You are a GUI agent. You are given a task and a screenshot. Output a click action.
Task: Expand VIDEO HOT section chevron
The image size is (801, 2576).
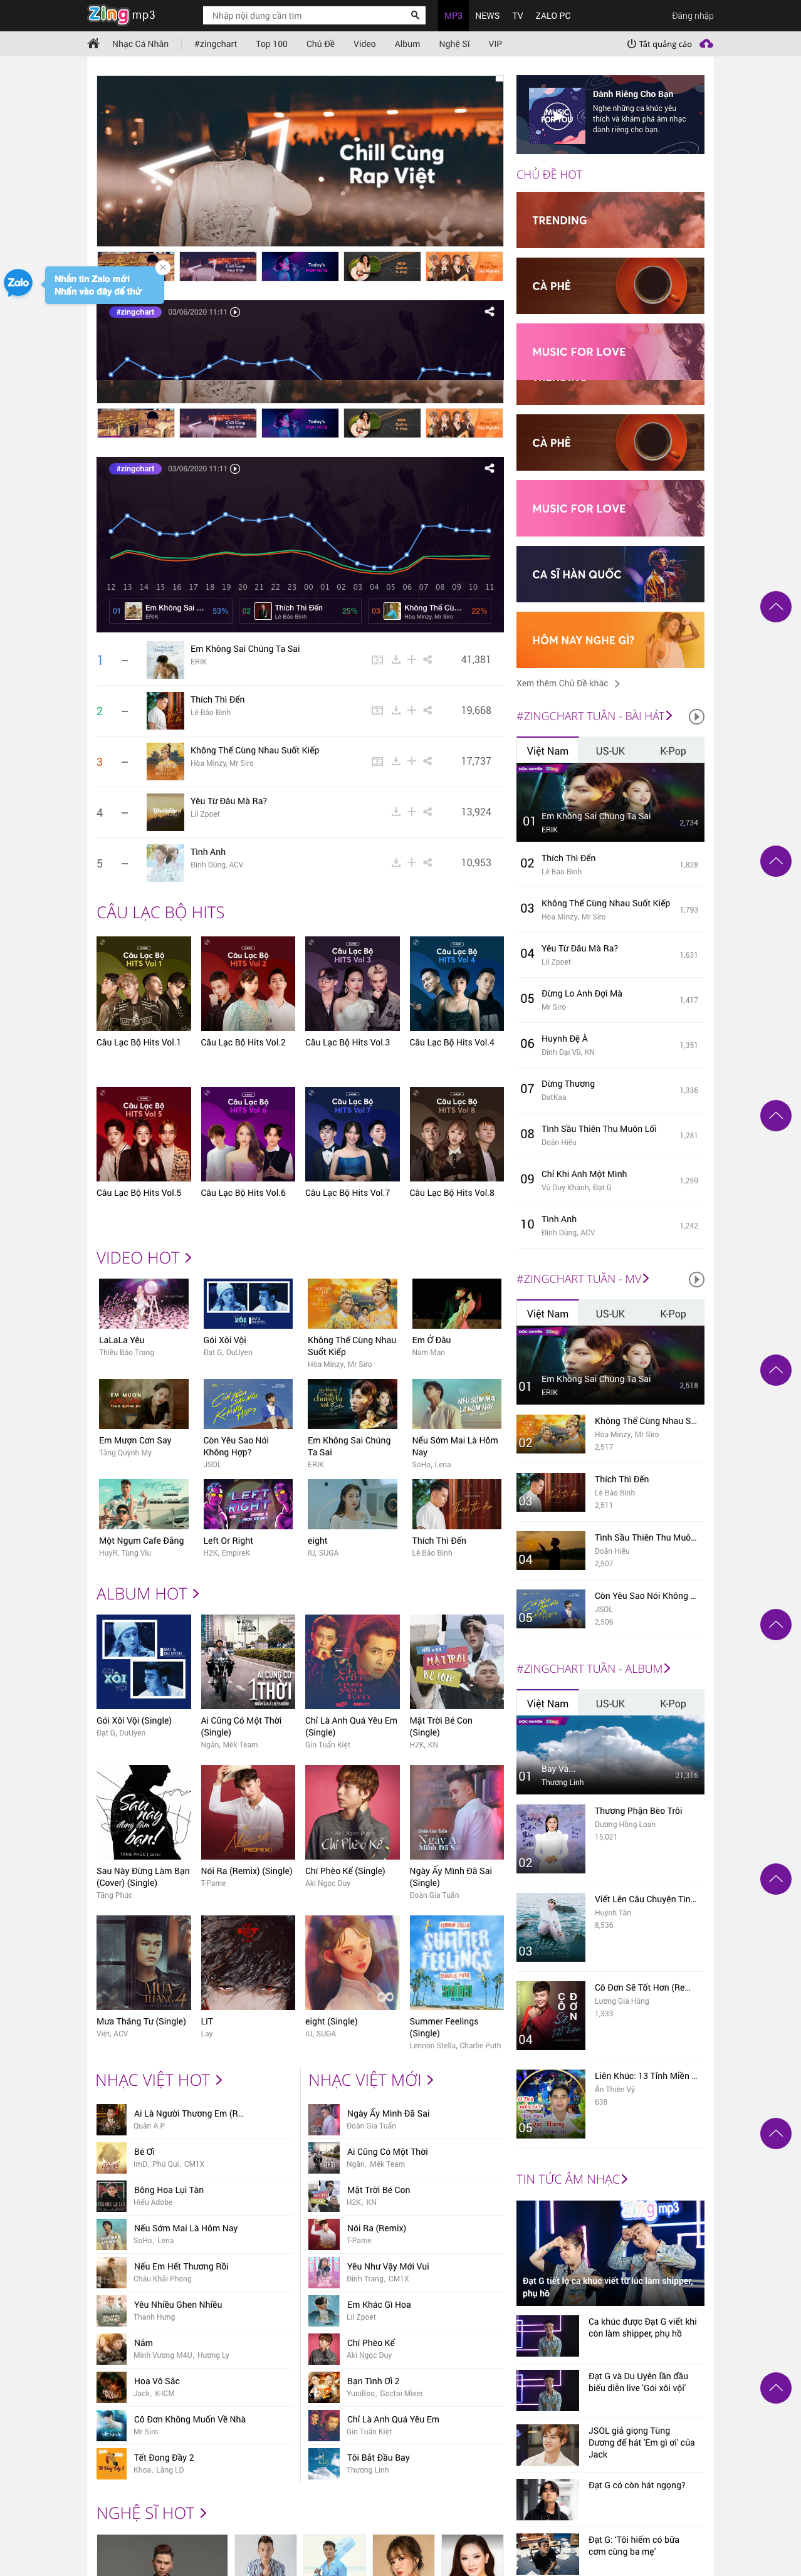click(x=188, y=1258)
